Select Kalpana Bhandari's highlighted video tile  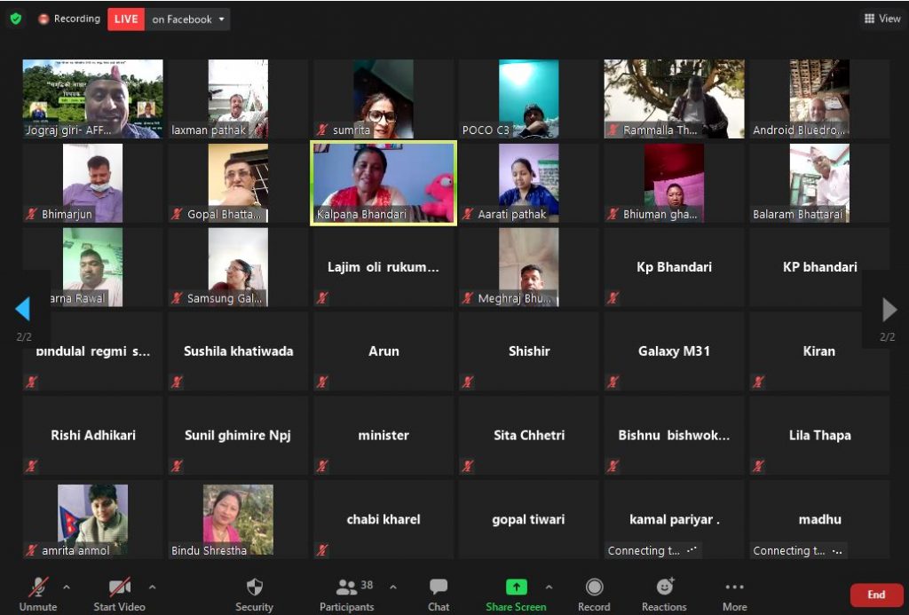383,183
